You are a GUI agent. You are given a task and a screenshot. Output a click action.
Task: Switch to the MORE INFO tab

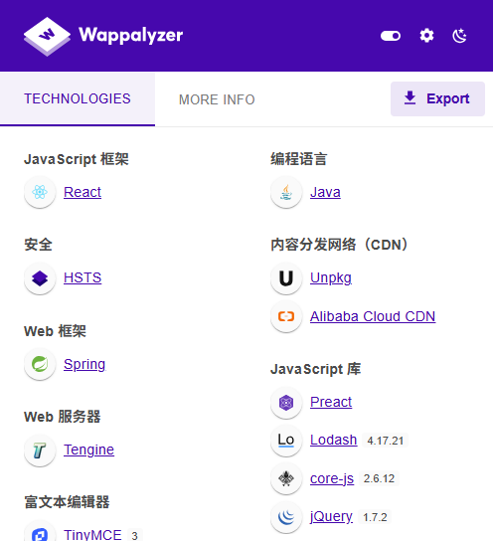click(217, 99)
